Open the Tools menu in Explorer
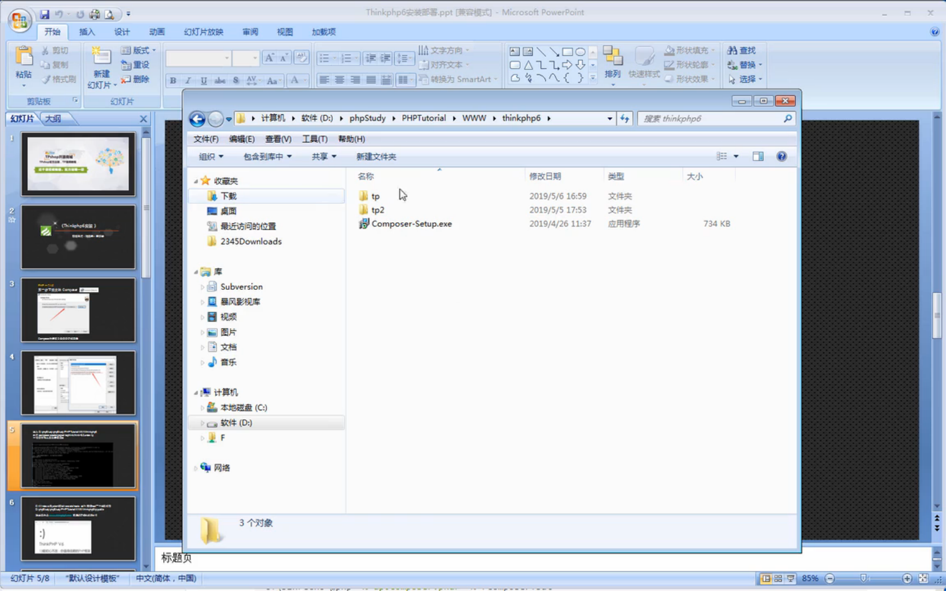This screenshot has width=946, height=591. point(314,139)
